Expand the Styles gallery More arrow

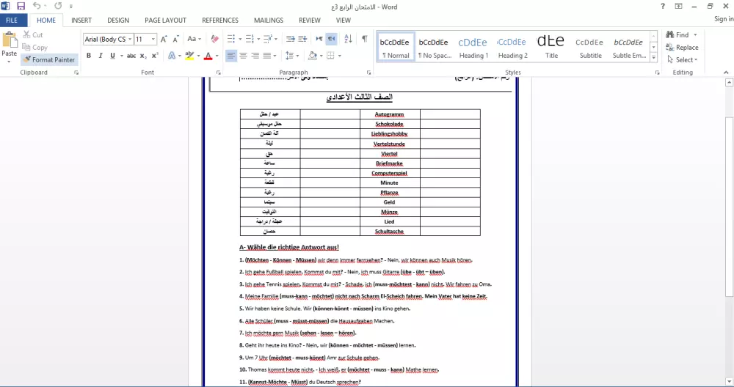pyautogui.click(x=654, y=57)
